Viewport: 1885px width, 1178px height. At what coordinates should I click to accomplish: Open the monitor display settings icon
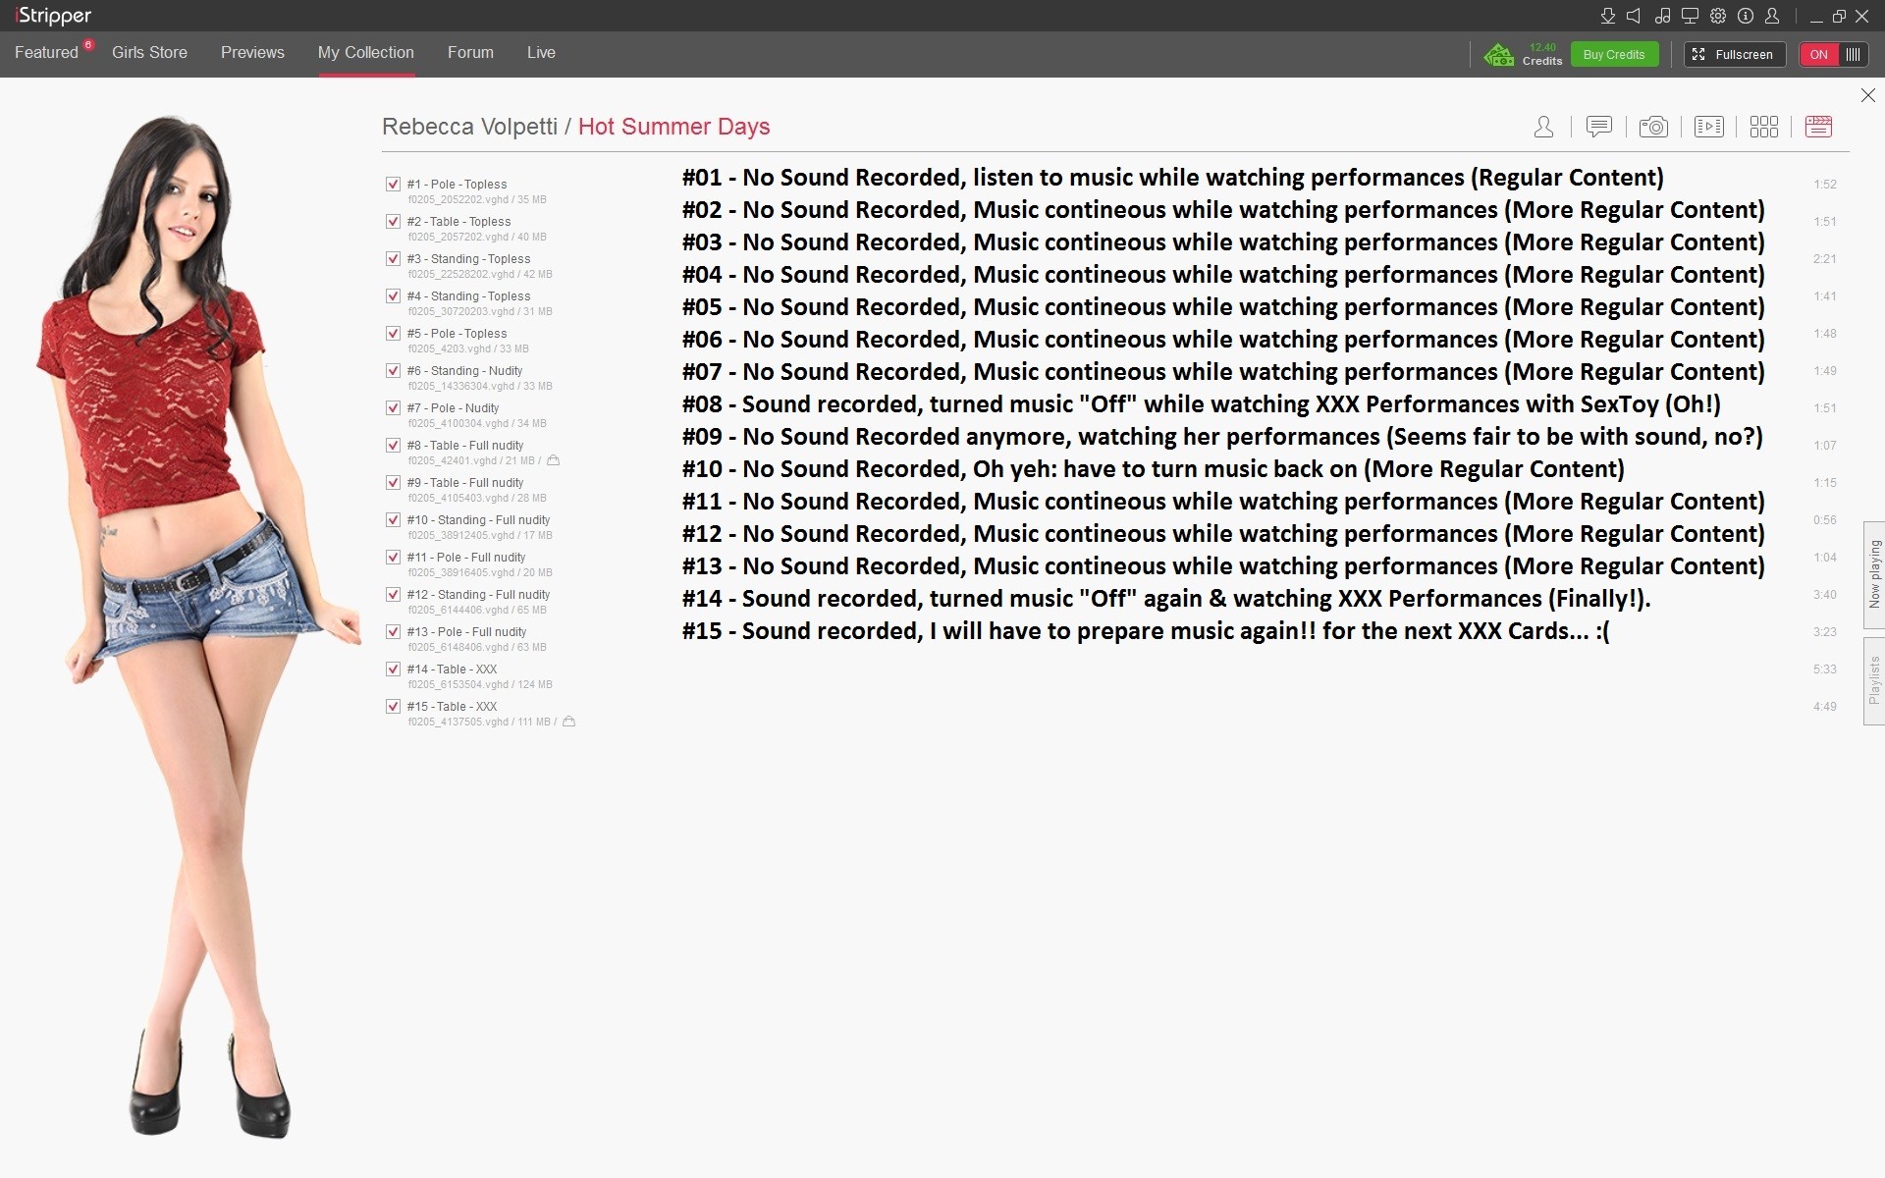(x=1690, y=16)
